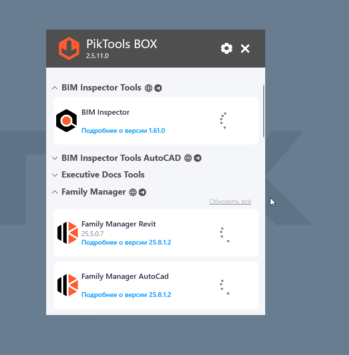
Task: Click the Обновить всё link
Action: 230,201
